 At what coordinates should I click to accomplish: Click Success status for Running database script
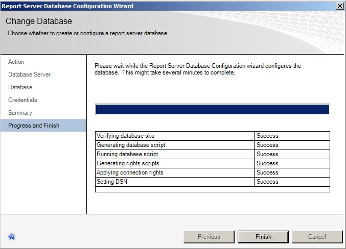[x=267, y=154]
